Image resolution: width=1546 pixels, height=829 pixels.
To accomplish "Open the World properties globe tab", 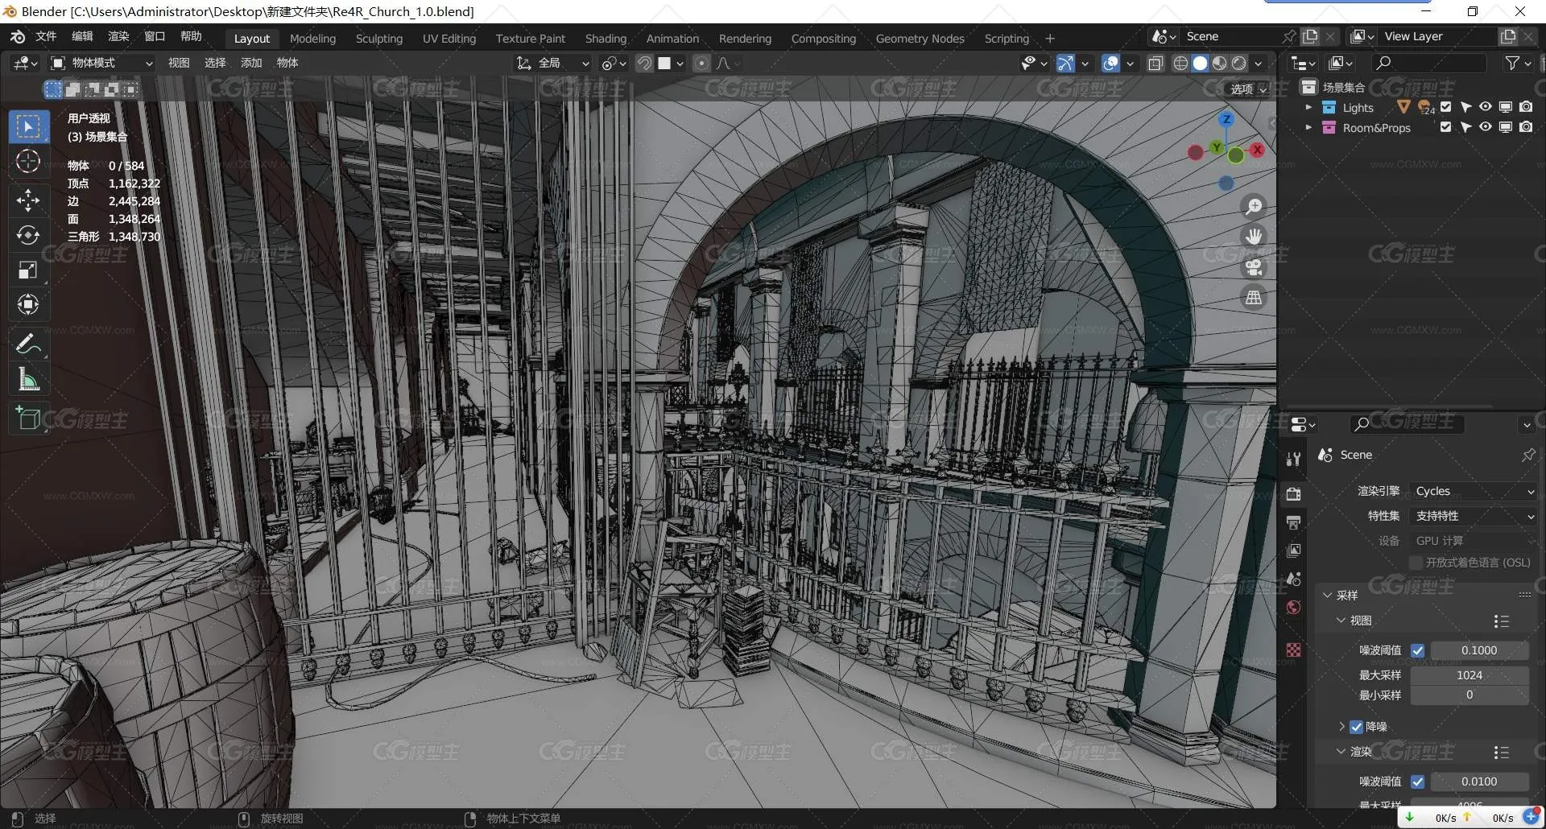I will (x=1293, y=607).
